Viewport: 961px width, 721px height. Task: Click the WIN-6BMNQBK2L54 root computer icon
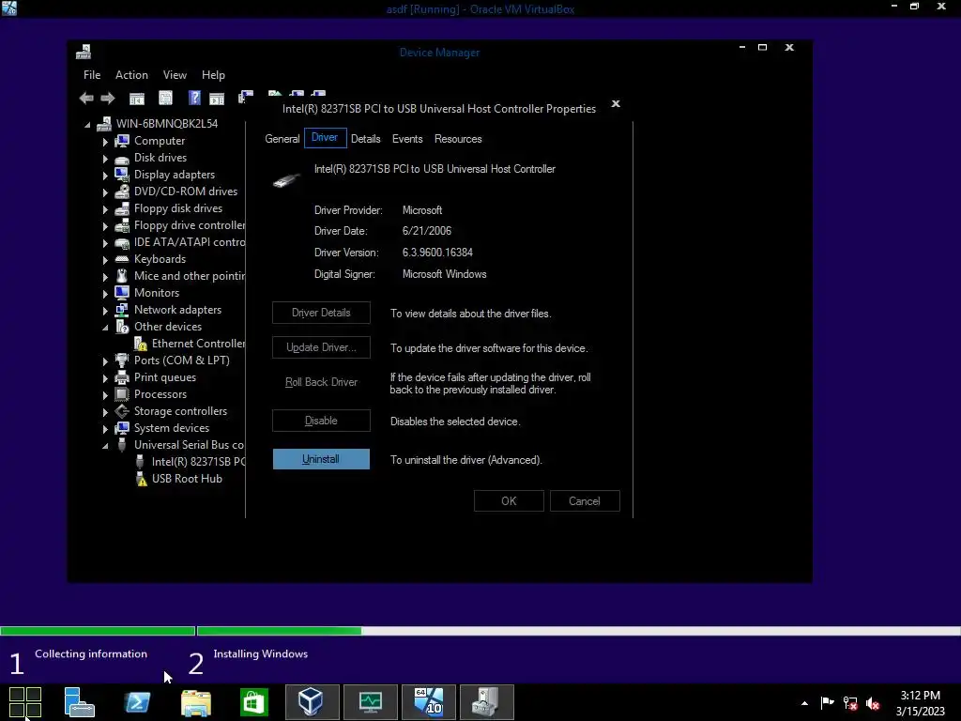[x=104, y=124]
